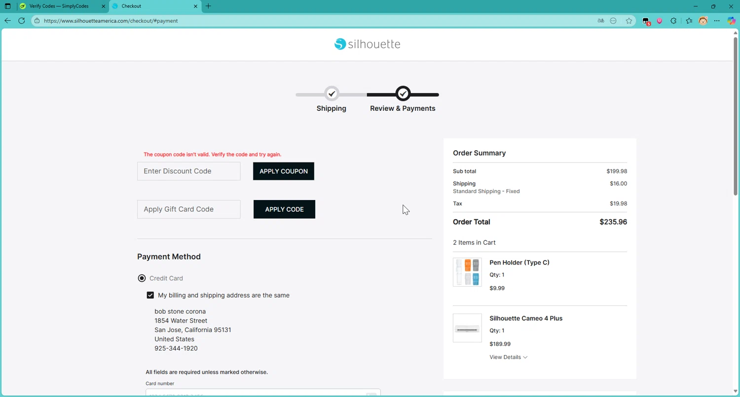The image size is (740, 397).
Task: Click the '1854 Water Street' address line
Action: click(181, 321)
